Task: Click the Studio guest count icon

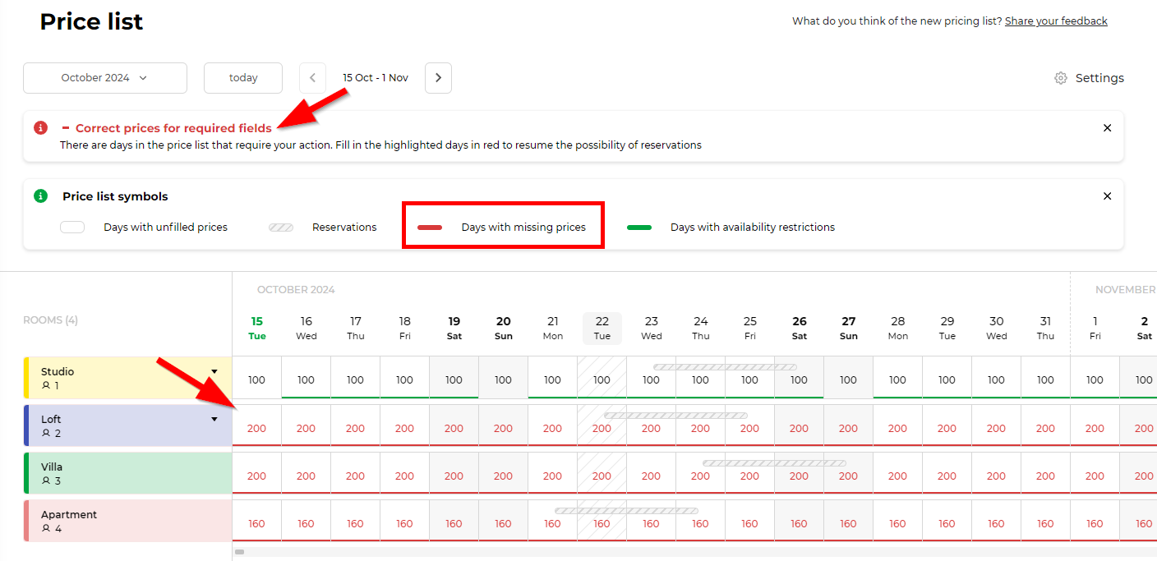Action: tap(46, 385)
